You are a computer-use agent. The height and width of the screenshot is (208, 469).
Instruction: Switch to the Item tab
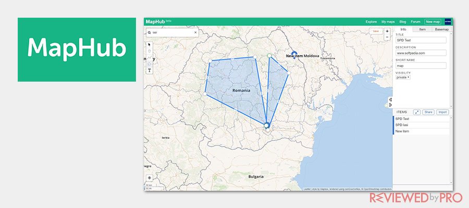422,29
